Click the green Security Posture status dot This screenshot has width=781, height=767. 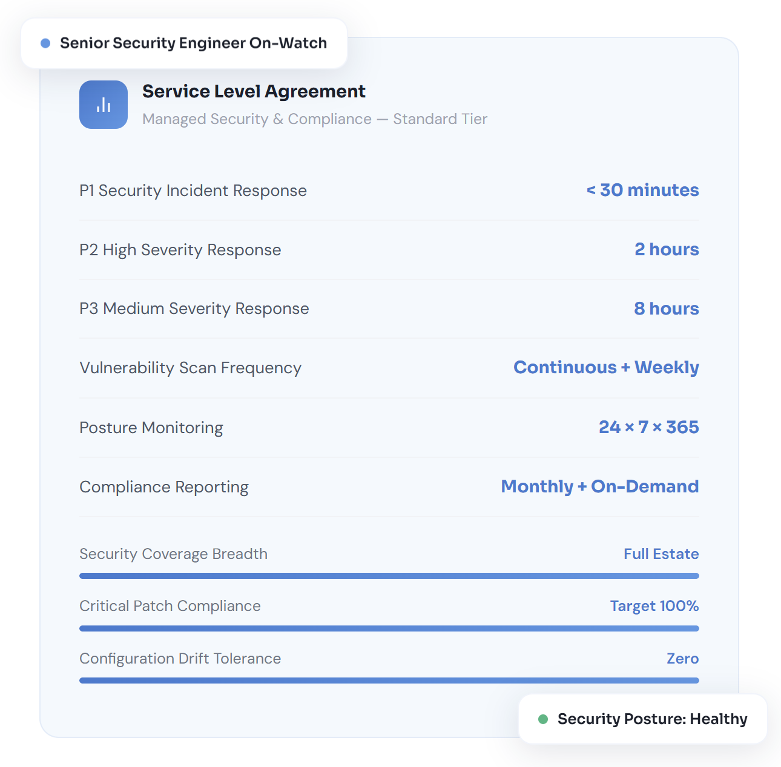click(x=543, y=719)
